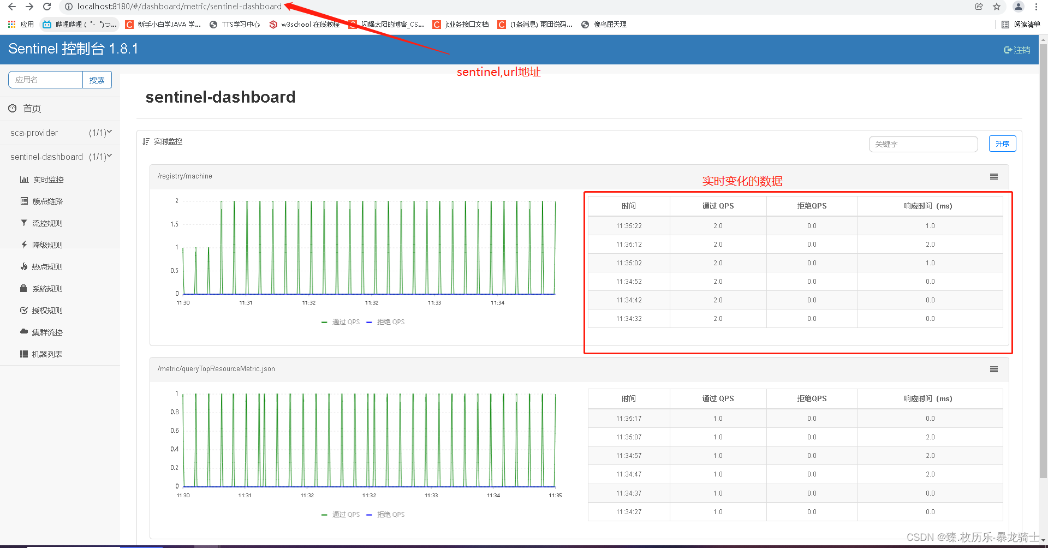Open the TTS学习中心 bookmark
This screenshot has width=1048, height=548.
point(235,25)
